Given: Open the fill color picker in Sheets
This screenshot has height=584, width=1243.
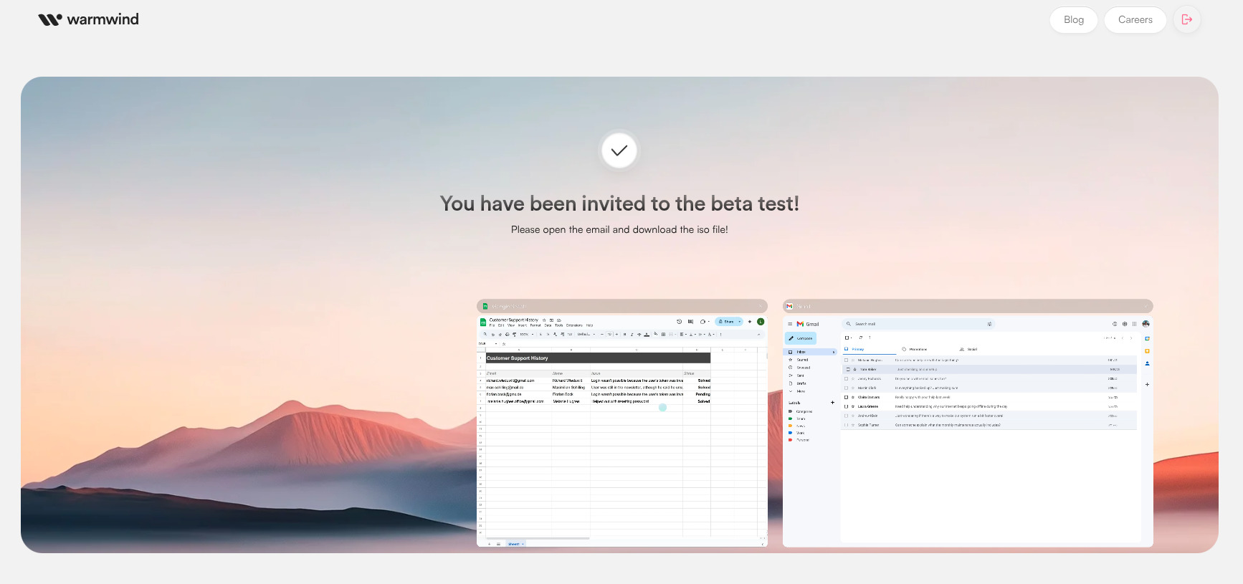Looking at the screenshot, I should tap(656, 335).
